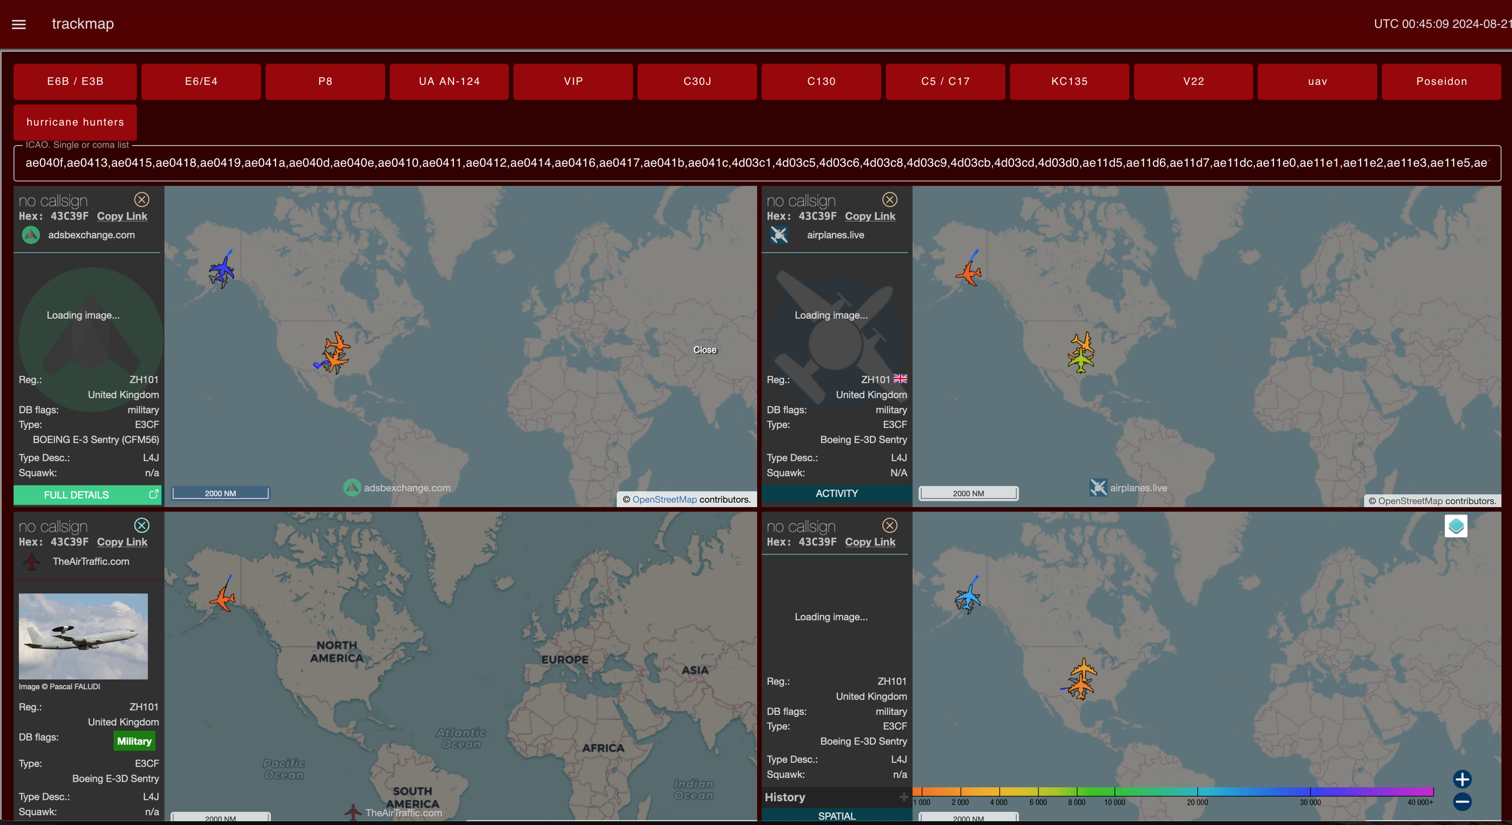This screenshot has height=825, width=1512.
Task: Click the ICAO hex list input field
Action: click(757, 162)
